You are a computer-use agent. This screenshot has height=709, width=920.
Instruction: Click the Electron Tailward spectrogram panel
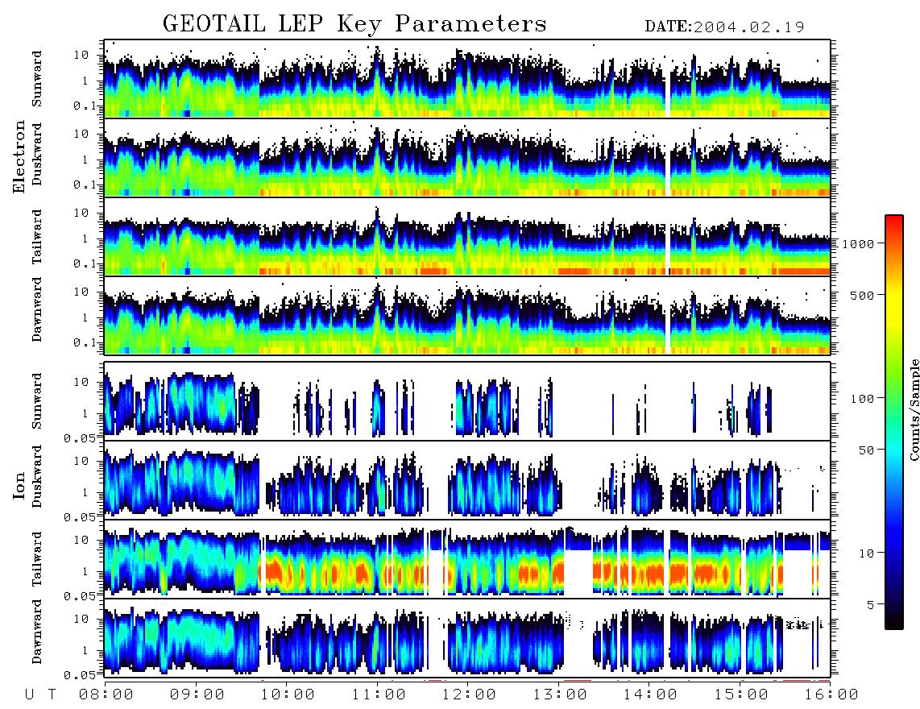467,237
